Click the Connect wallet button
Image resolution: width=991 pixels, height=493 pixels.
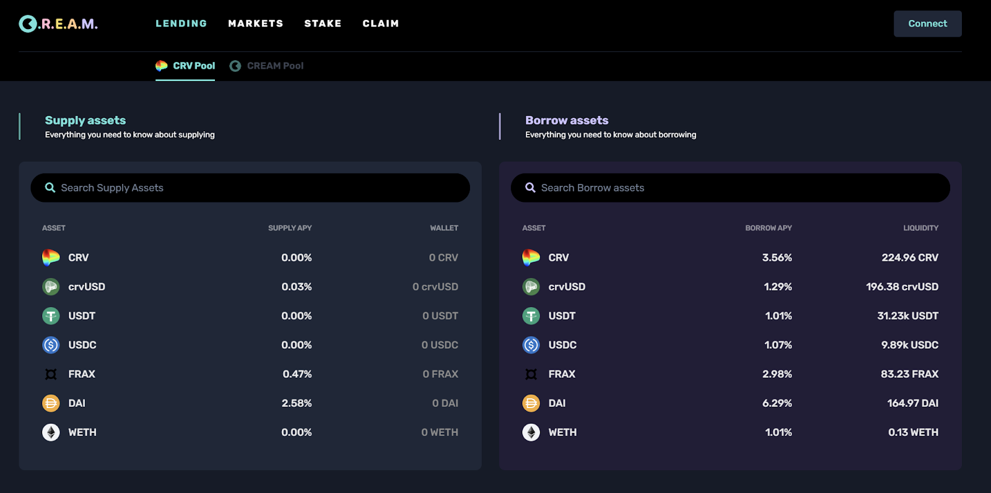click(x=927, y=24)
